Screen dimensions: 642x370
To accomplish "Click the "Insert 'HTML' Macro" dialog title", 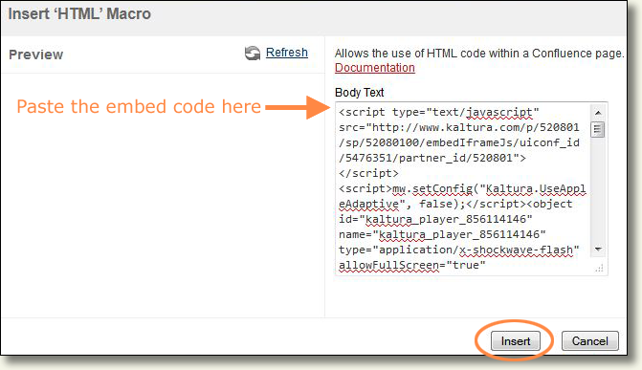I will [x=79, y=14].
